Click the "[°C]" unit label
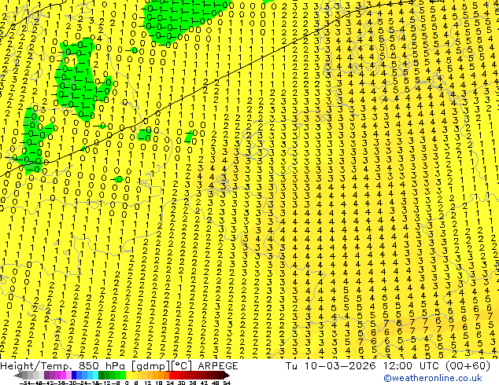 (182, 366)
